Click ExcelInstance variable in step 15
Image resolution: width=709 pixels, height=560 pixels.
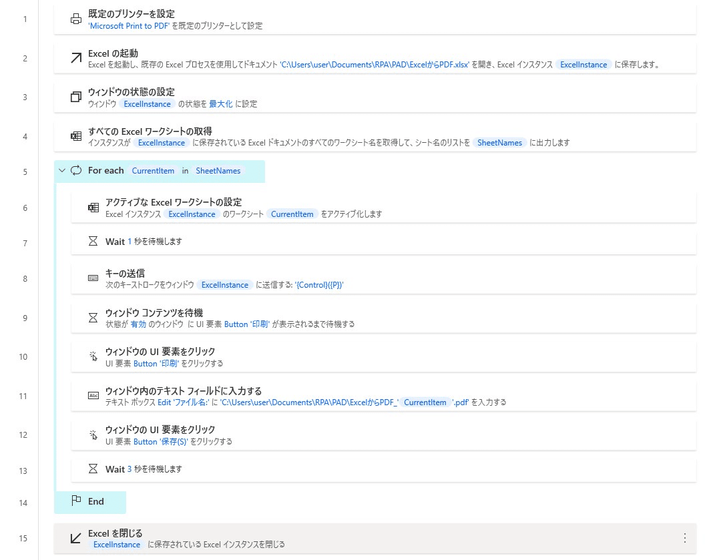click(117, 545)
